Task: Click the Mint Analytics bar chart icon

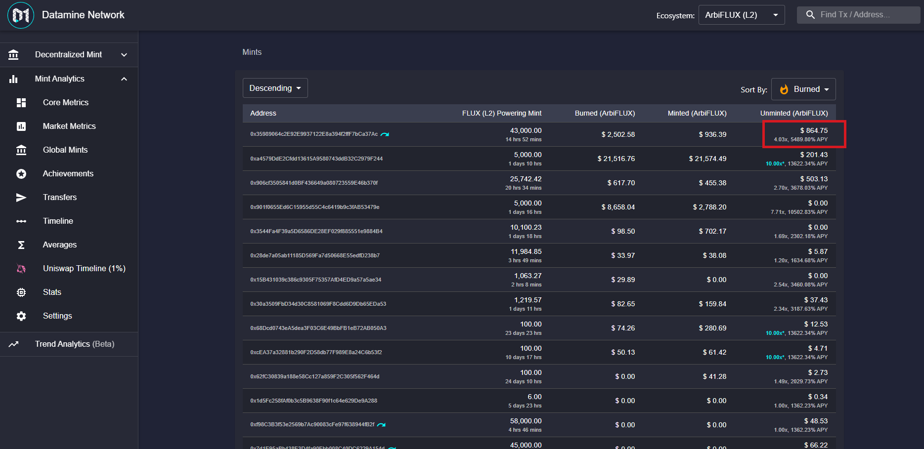Action: [x=13, y=79]
